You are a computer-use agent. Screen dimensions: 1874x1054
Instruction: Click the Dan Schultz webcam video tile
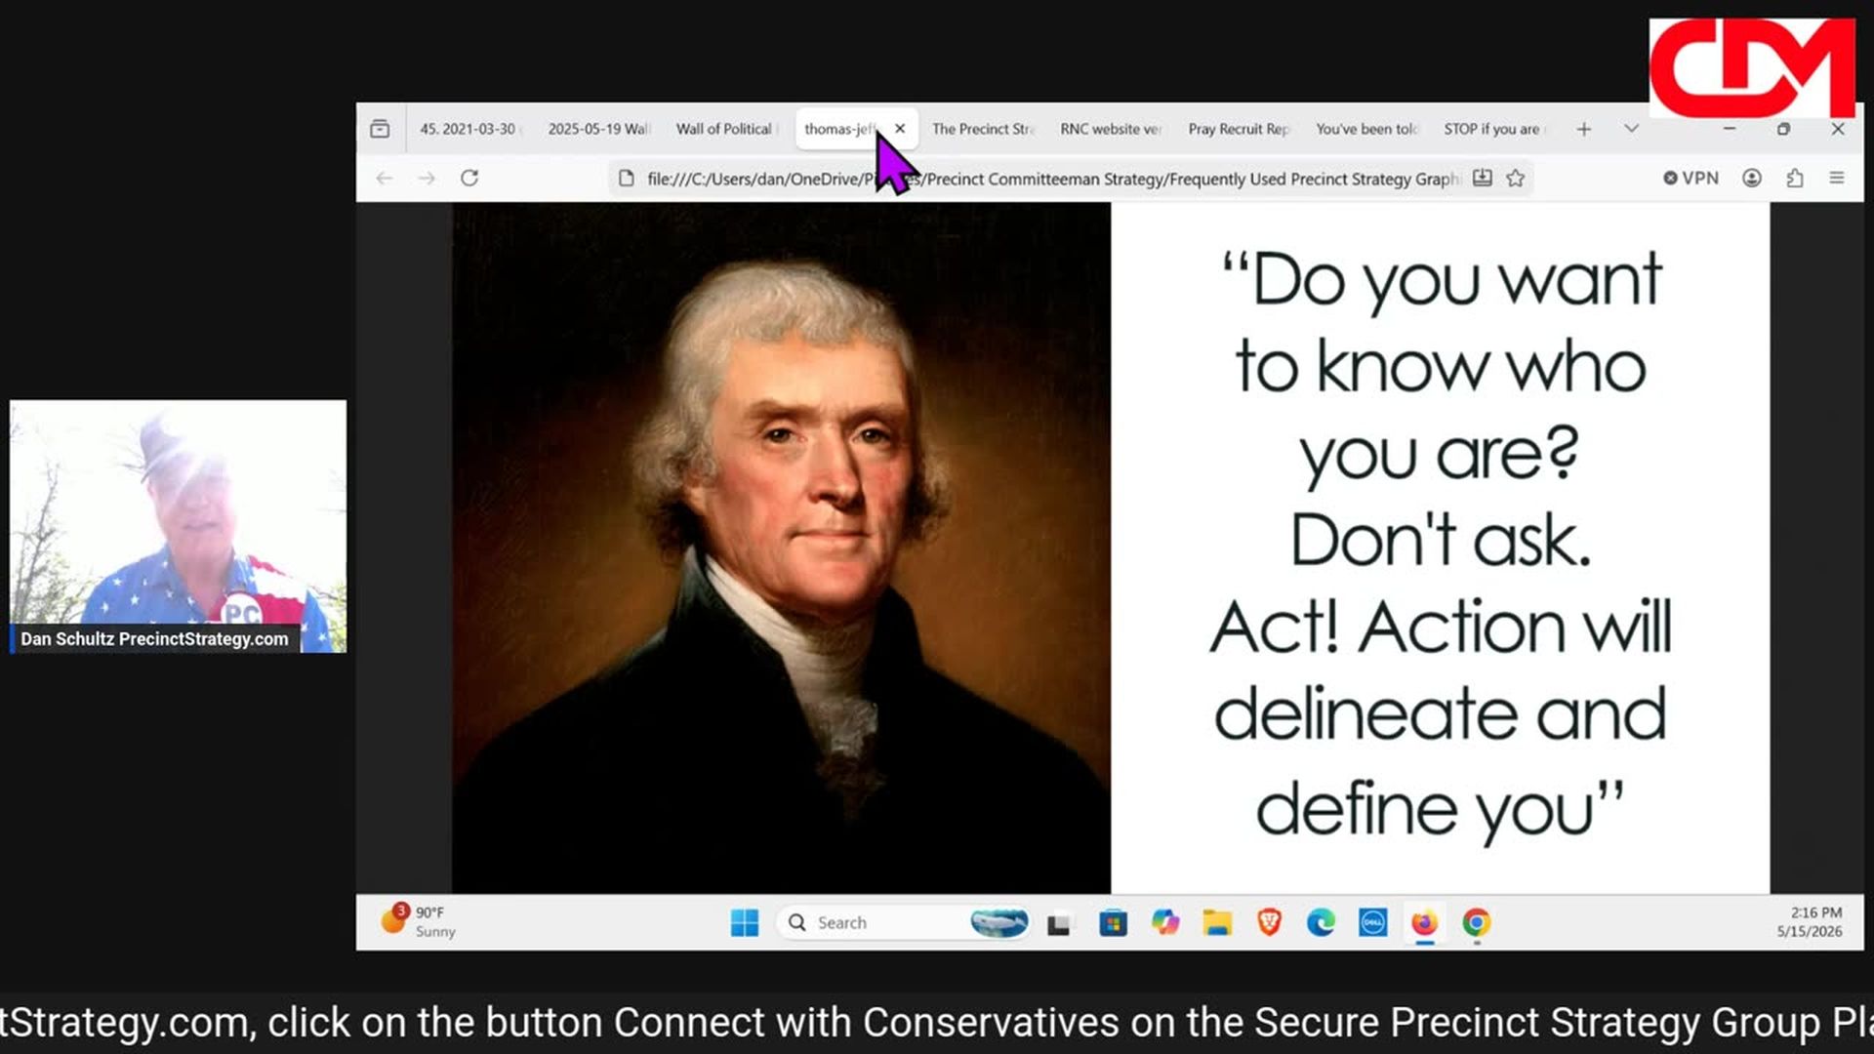point(178,526)
